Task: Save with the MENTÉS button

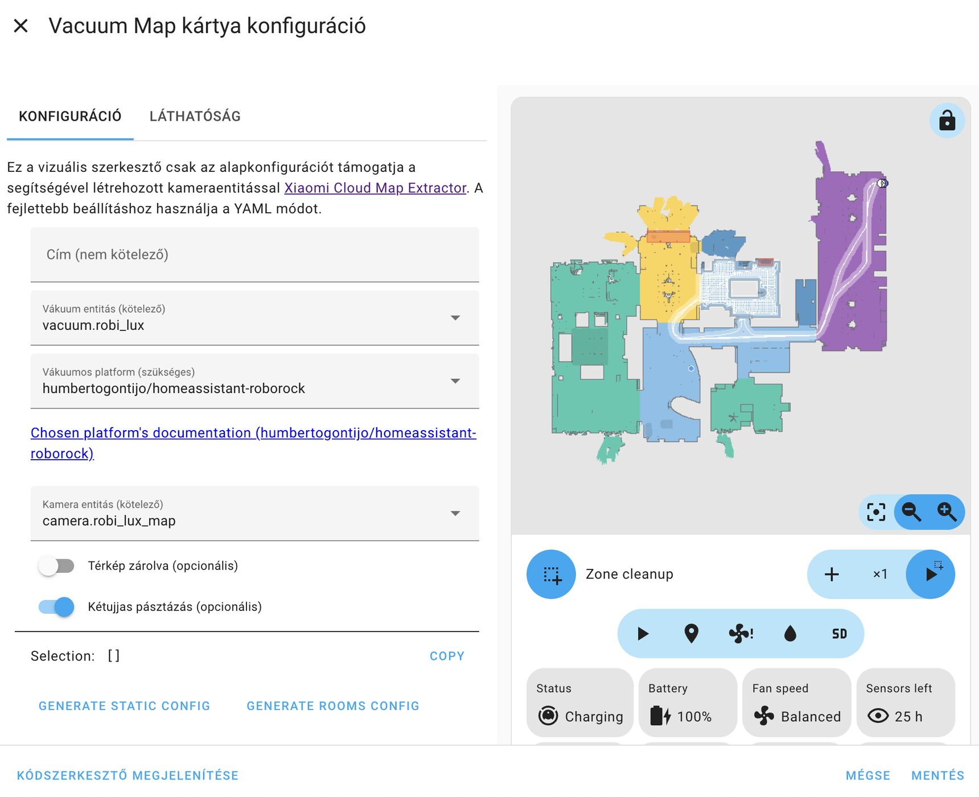Action: coord(937,775)
